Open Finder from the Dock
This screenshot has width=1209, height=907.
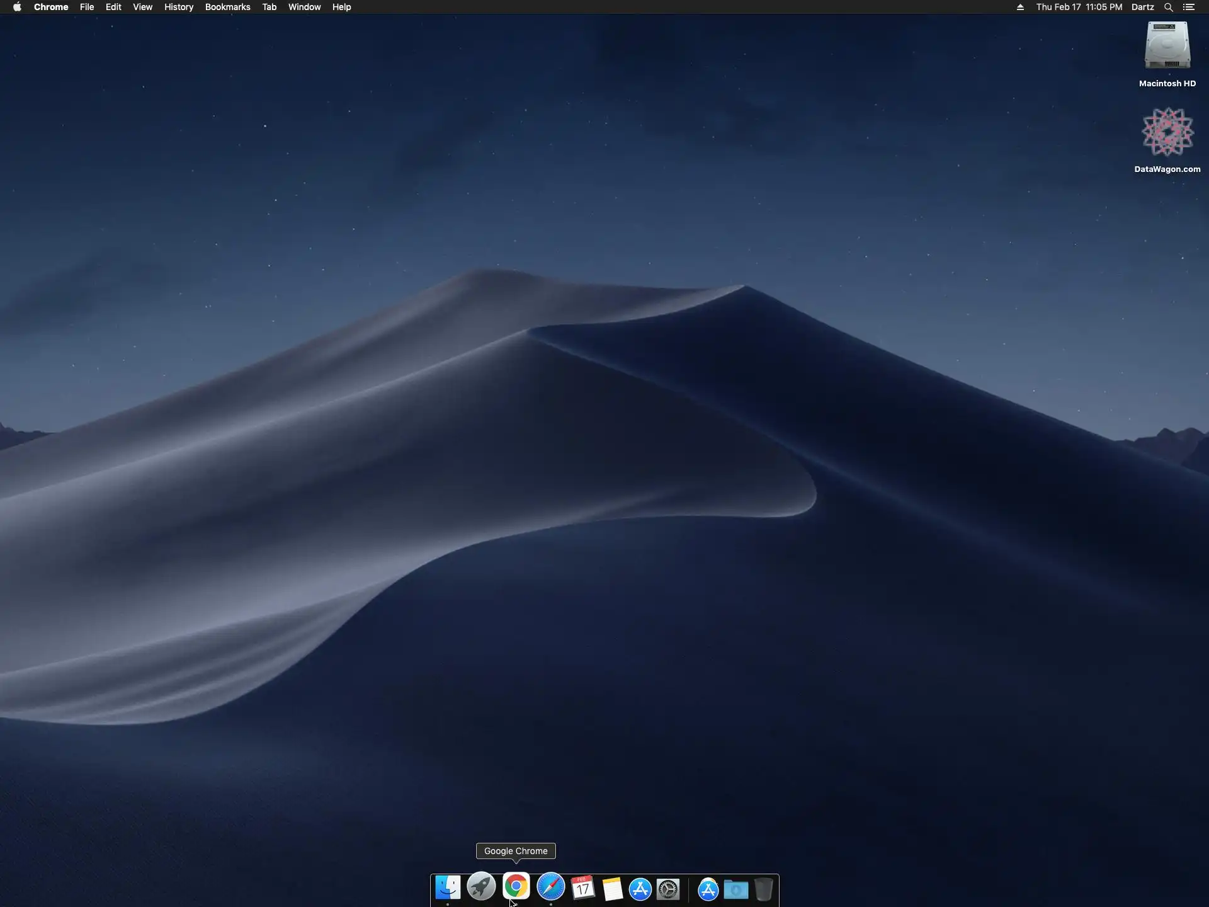(x=448, y=888)
